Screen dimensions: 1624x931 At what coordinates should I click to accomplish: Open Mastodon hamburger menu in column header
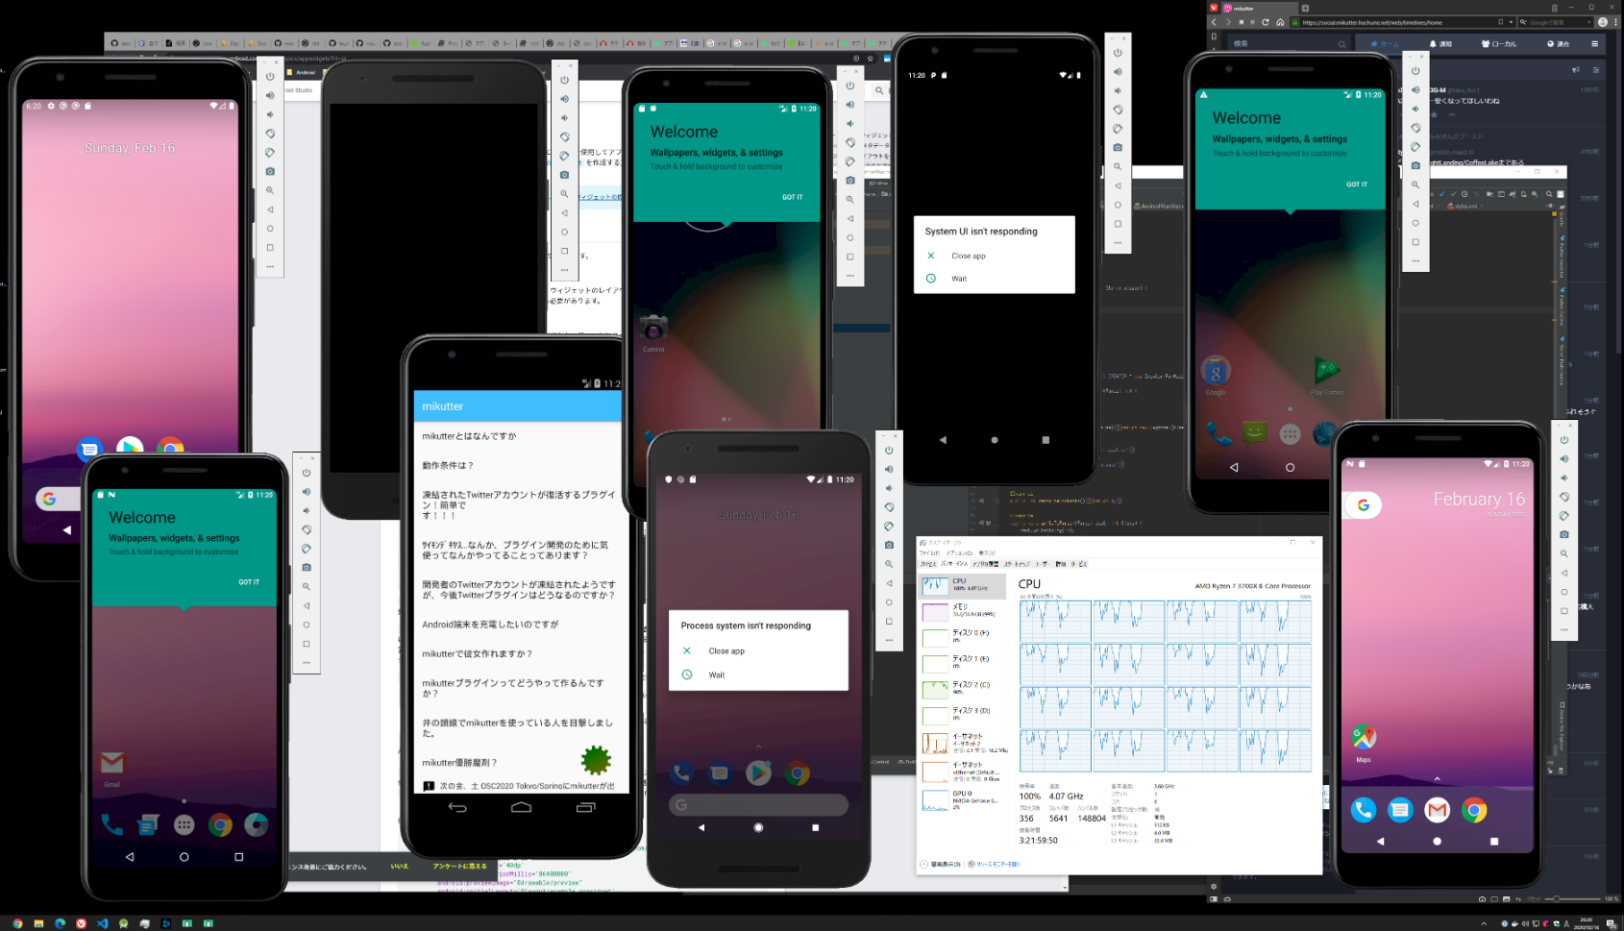tap(1594, 44)
